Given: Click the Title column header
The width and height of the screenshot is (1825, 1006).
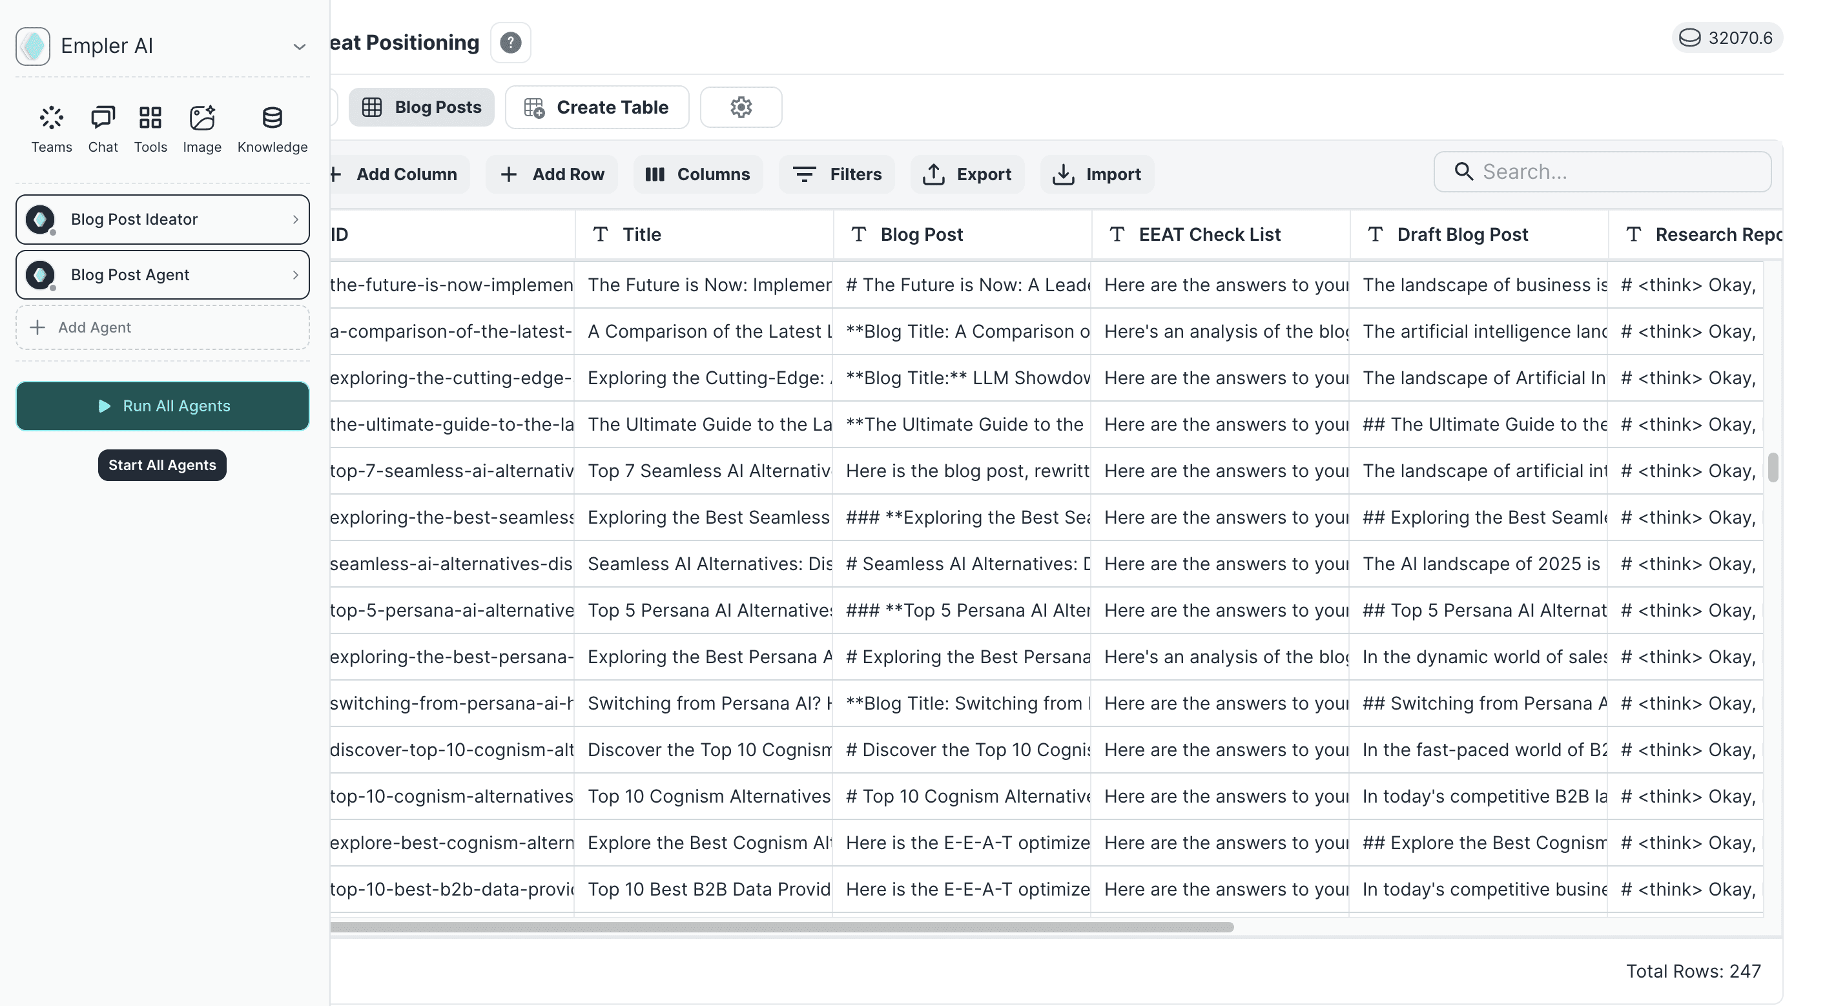Looking at the screenshot, I should (704, 234).
